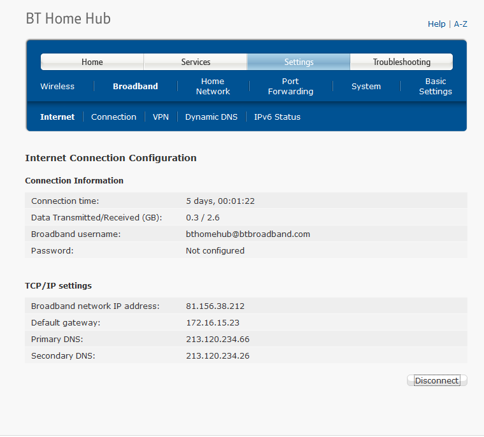
Task: Select the data value 0.3 / 2.6
Action: 203,217
